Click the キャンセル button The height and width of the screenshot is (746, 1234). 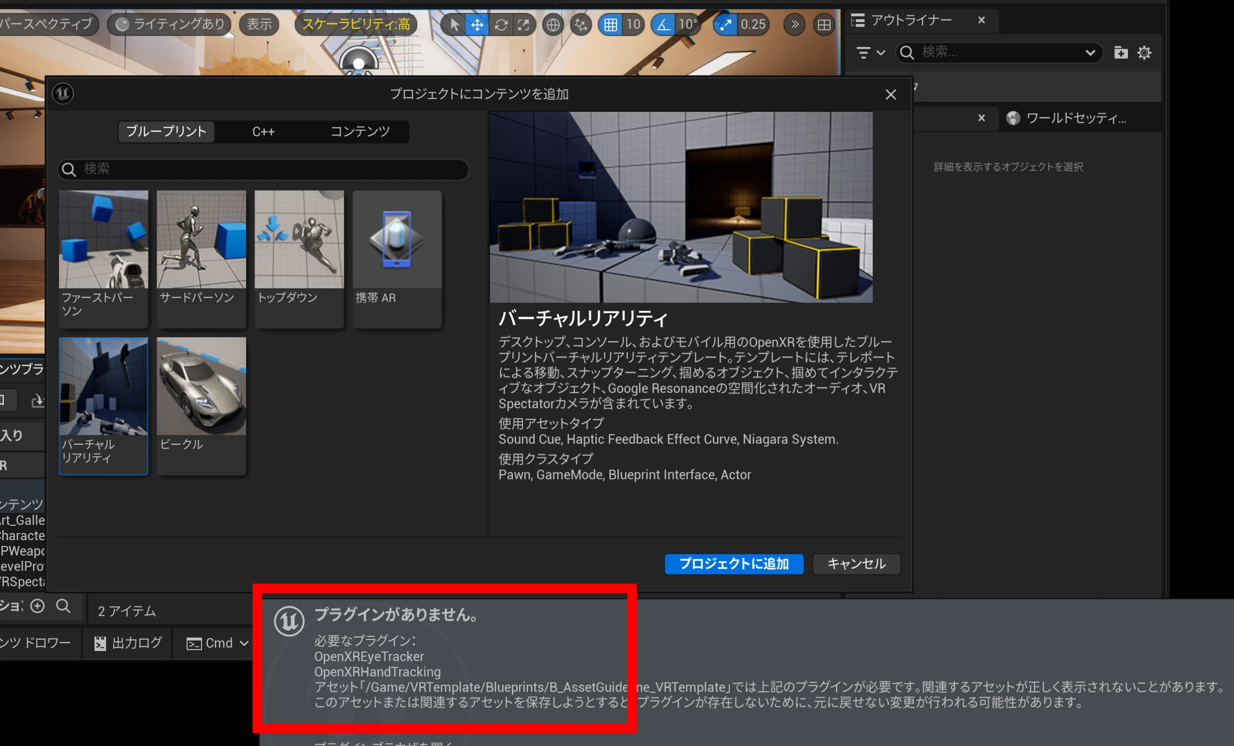856,564
